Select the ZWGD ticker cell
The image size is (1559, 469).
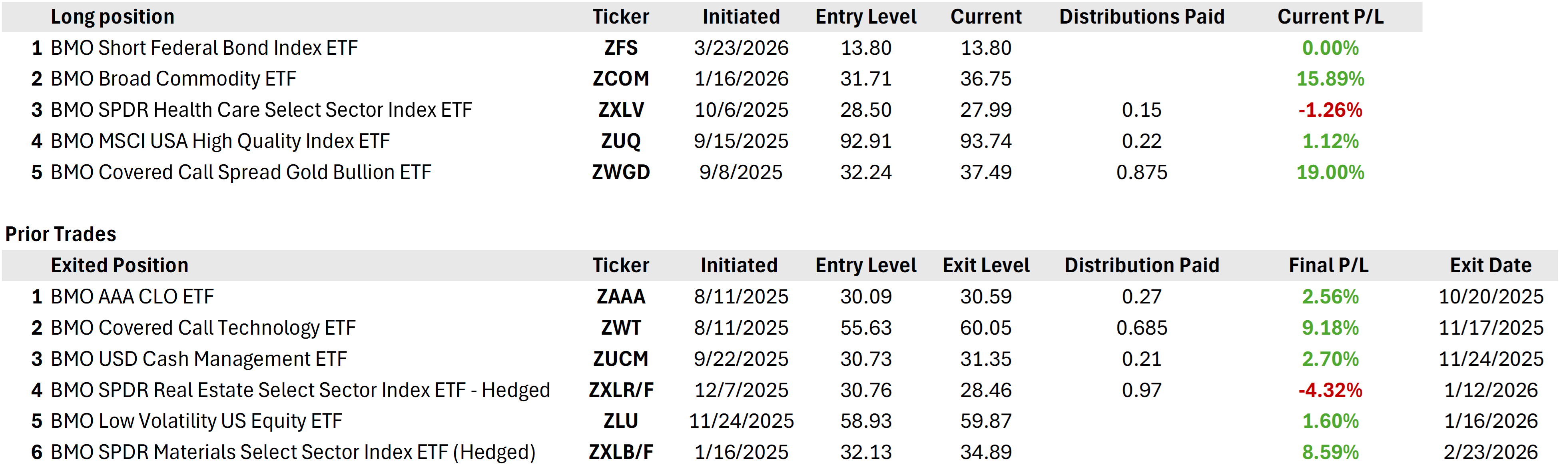pyautogui.click(x=620, y=172)
